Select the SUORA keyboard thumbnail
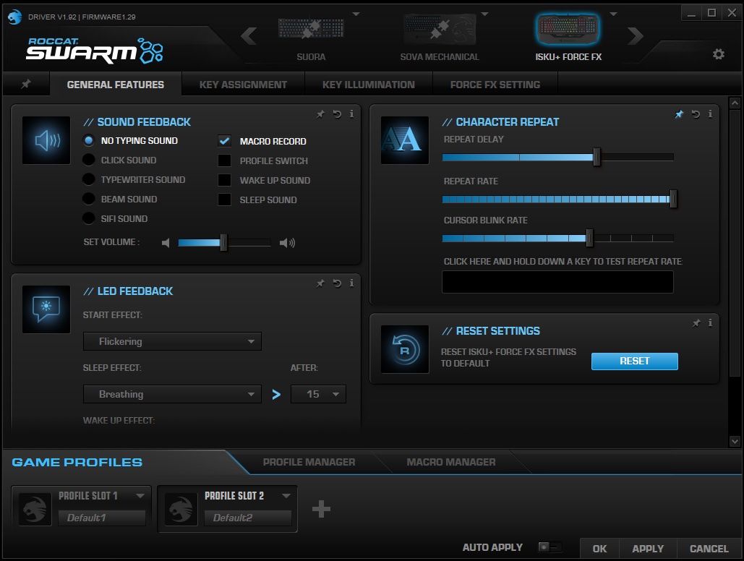The width and height of the screenshot is (744, 561). click(x=311, y=28)
